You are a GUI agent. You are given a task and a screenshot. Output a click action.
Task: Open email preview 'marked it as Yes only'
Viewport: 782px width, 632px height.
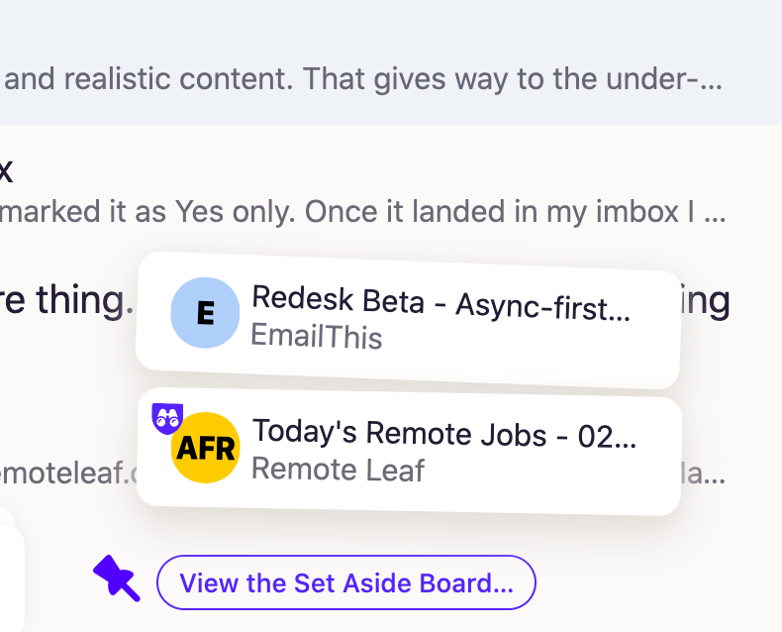(x=362, y=212)
